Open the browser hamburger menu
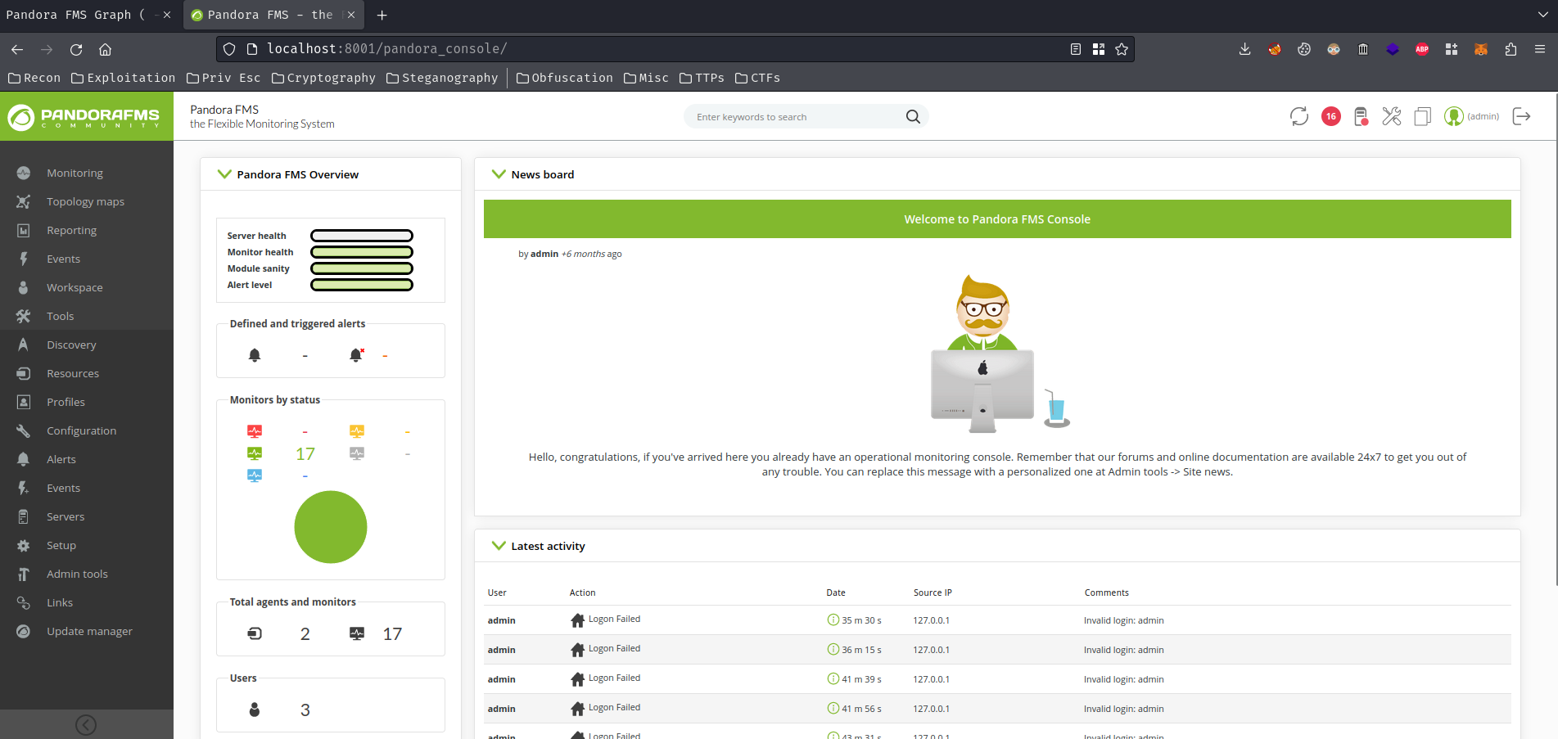This screenshot has width=1558, height=739. tap(1540, 49)
